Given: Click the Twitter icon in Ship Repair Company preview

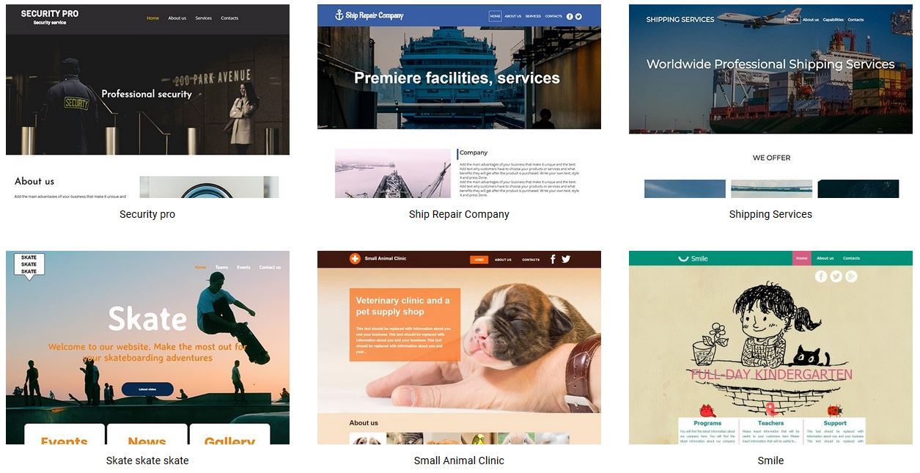Looking at the screenshot, I should [x=578, y=16].
